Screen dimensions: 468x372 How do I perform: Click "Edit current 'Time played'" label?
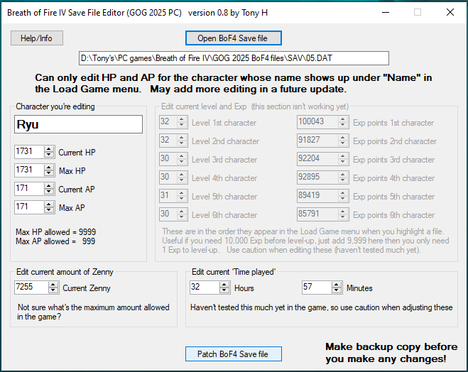click(234, 272)
